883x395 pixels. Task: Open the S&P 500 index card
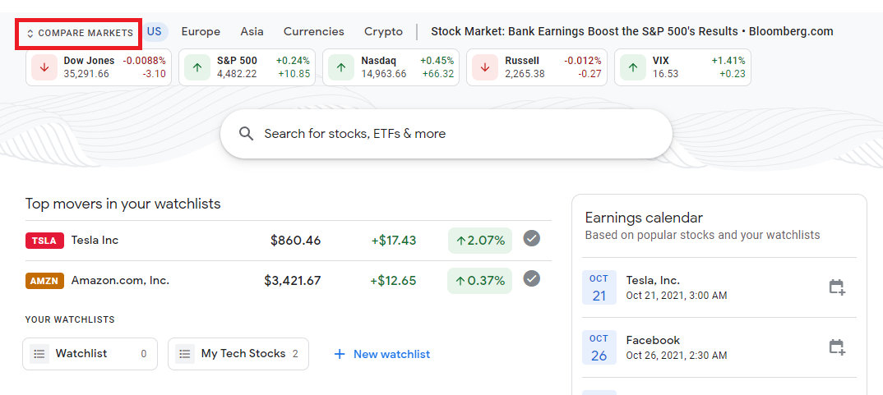[x=247, y=67]
